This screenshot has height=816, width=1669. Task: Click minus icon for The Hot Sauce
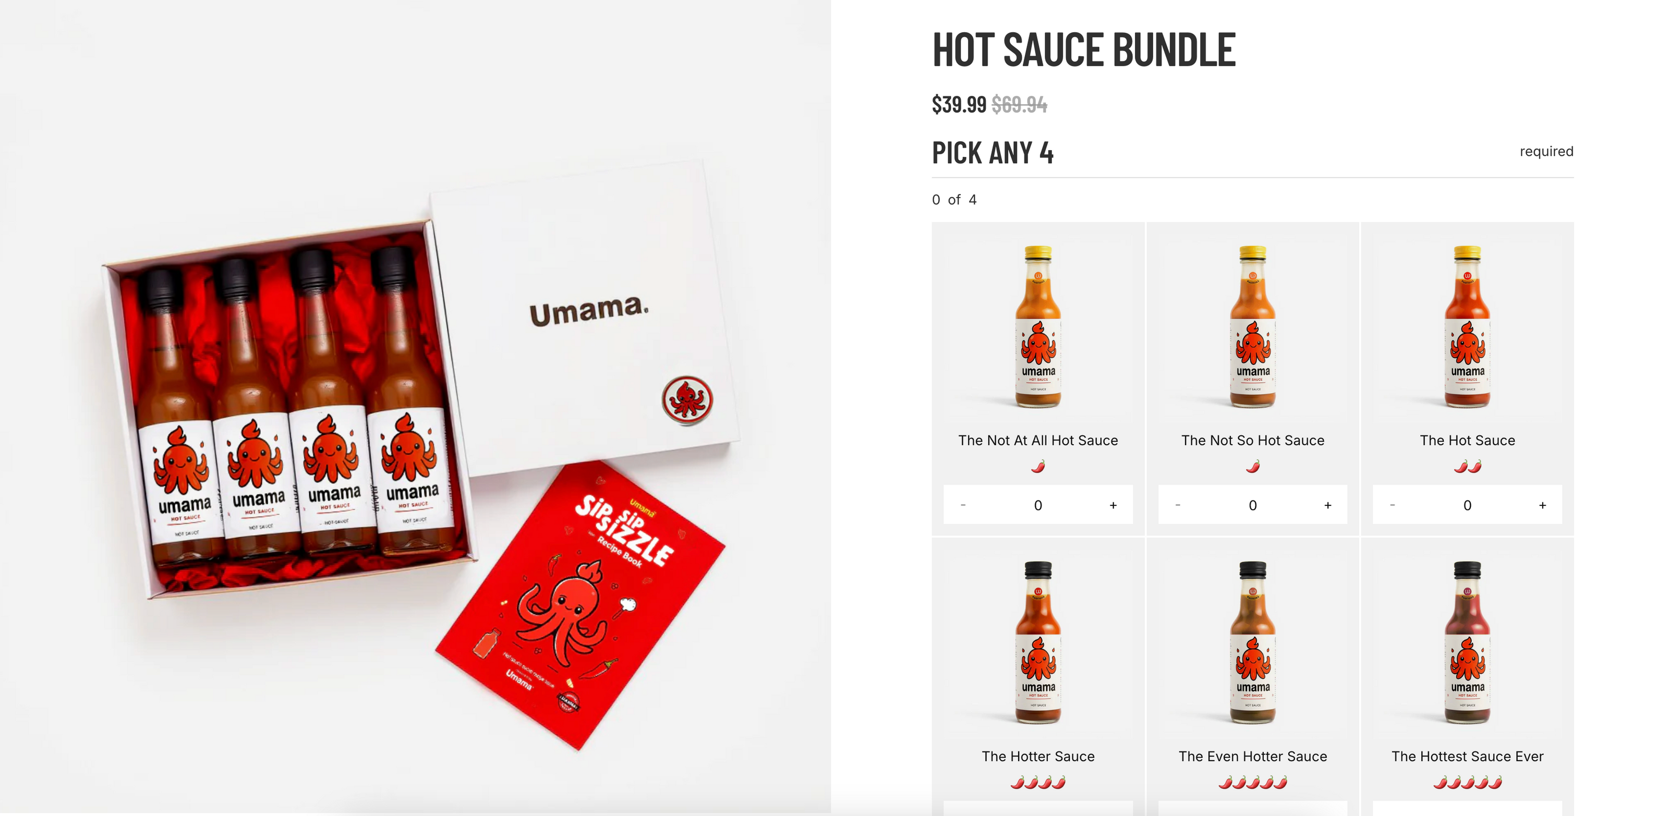tap(1392, 505)
